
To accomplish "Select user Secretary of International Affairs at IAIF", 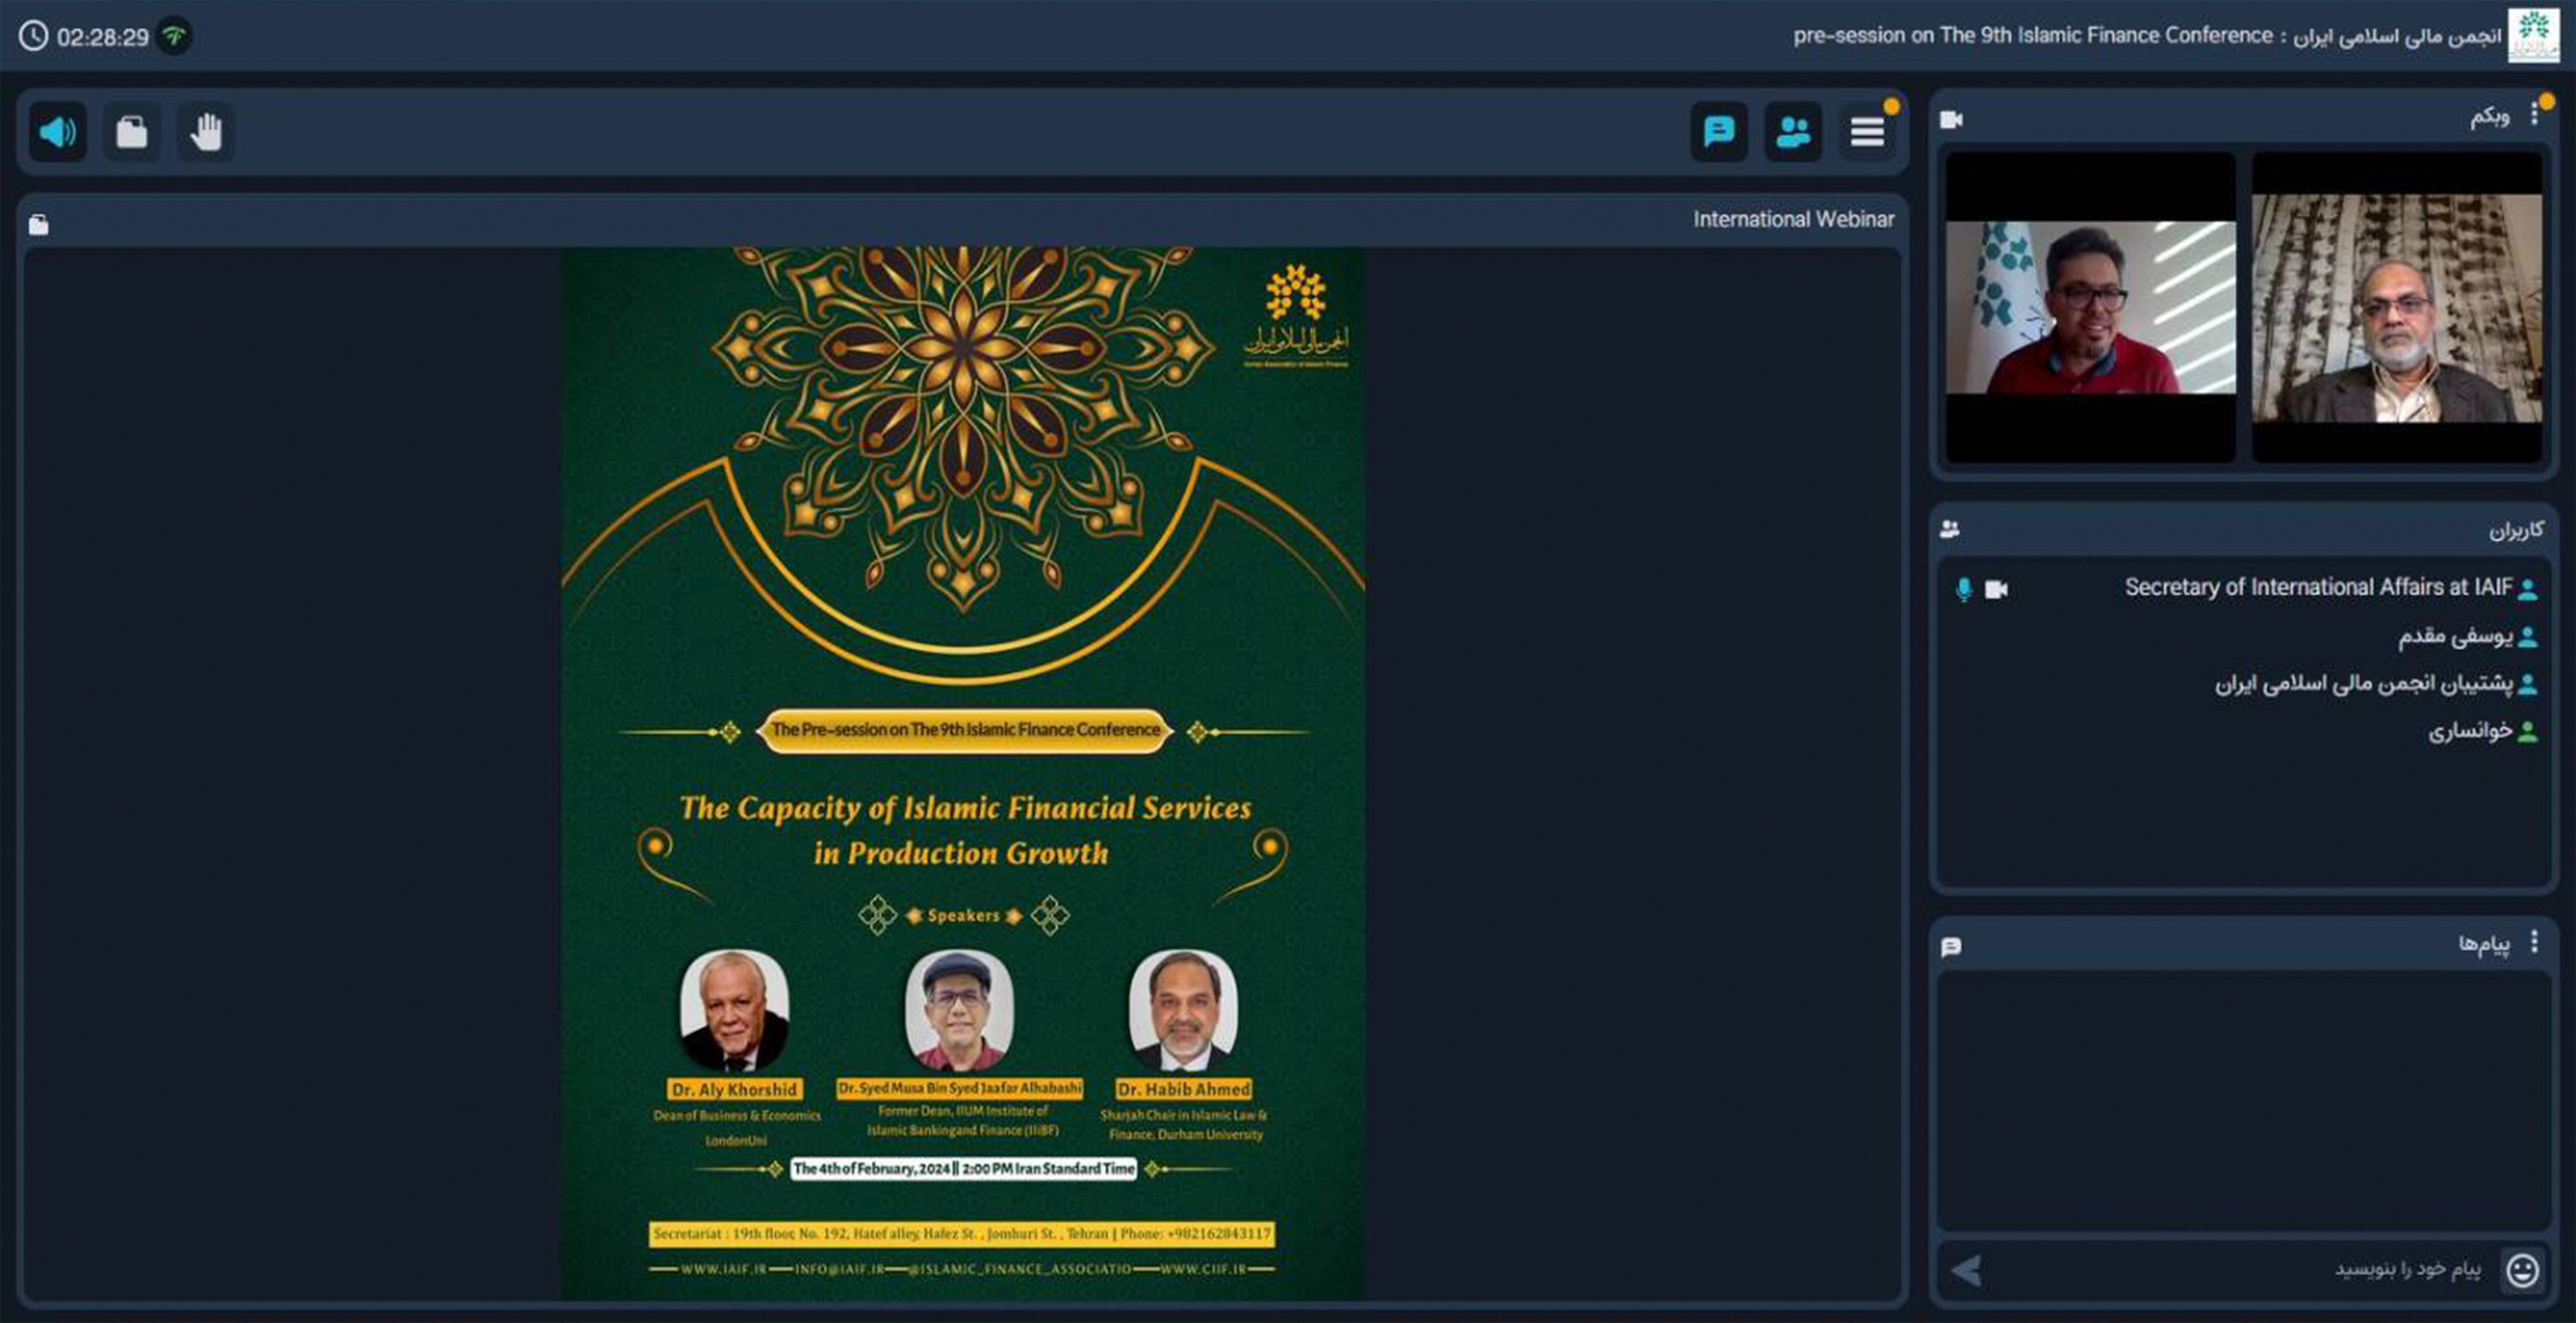I will coord(2317,588).
